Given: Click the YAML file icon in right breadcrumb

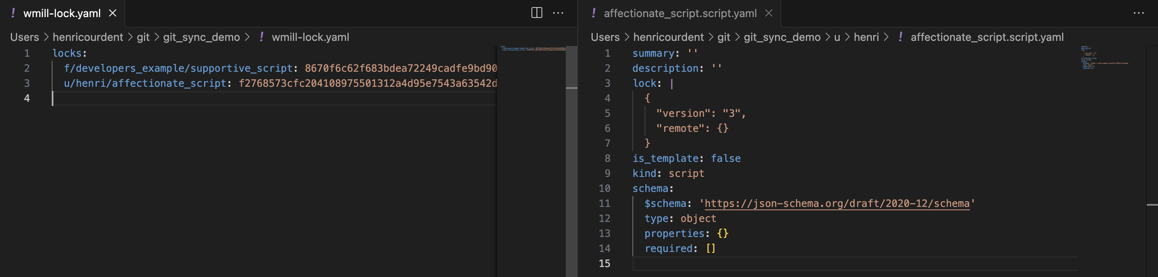Looking at the screenshot, I should (x=901, y=37).
